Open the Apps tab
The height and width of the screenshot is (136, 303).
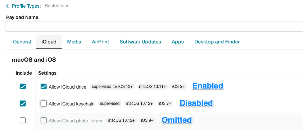178,42
